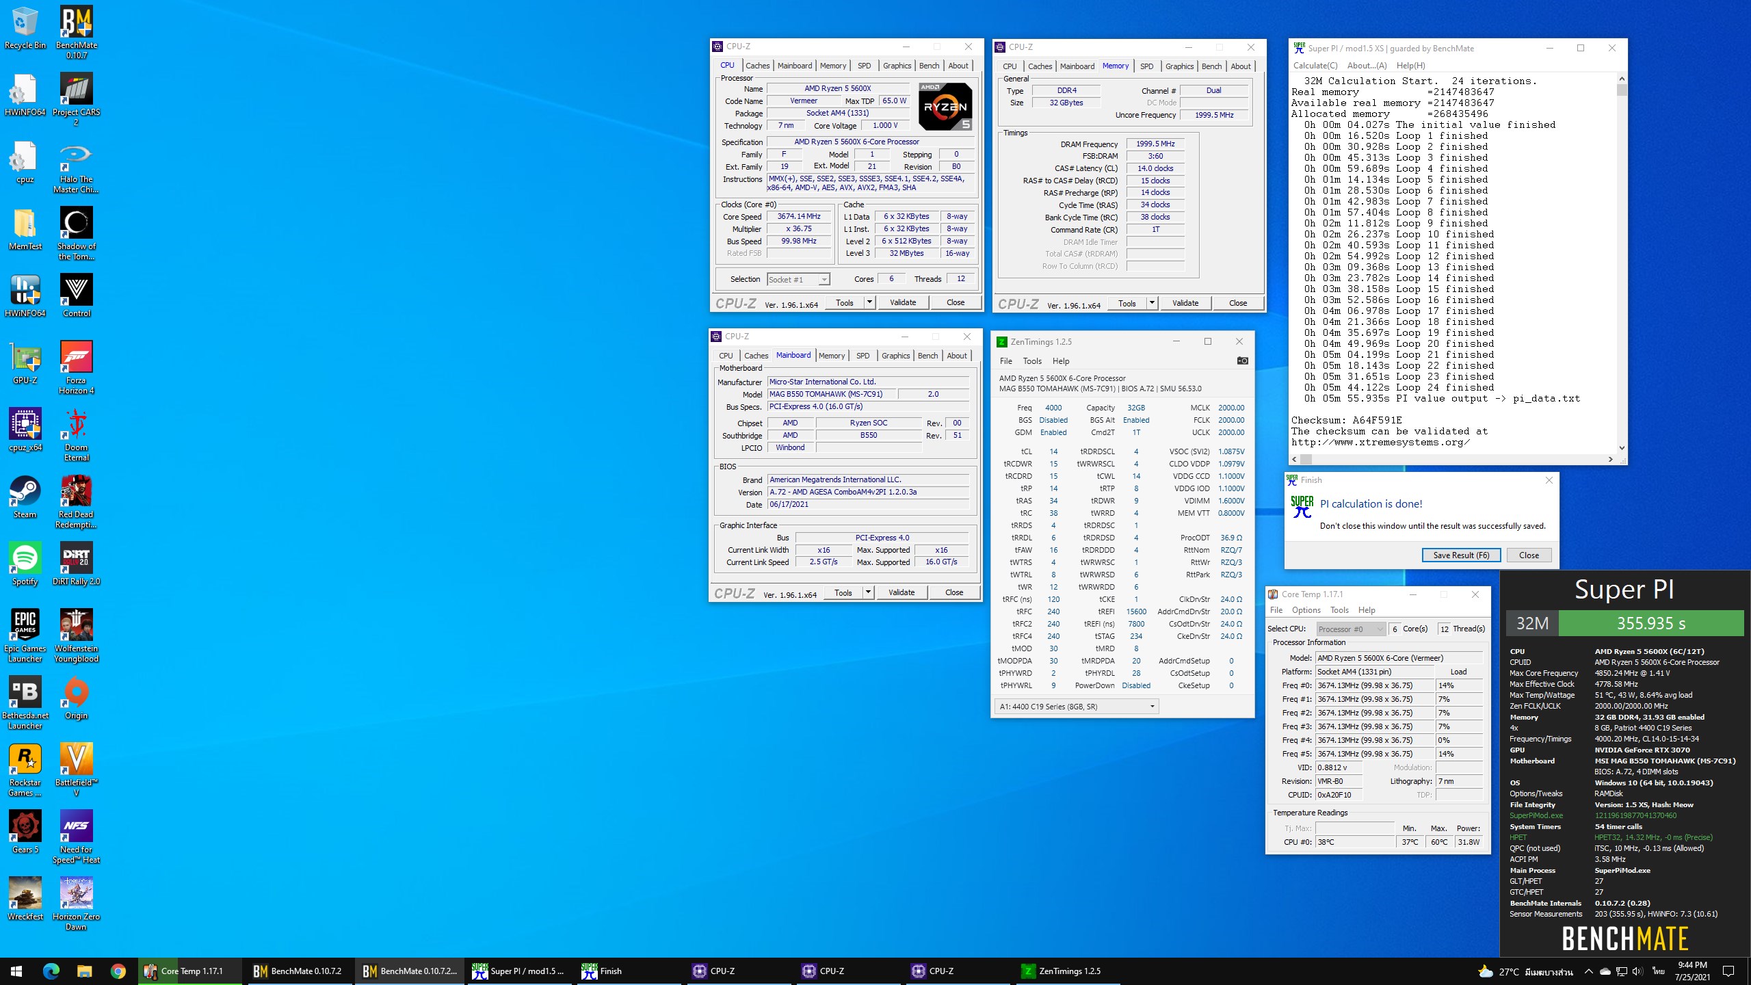Show hidden system tray icons chevron
The width and height of the screenshot is (1751, 985).
click(x=1588, y=971)
